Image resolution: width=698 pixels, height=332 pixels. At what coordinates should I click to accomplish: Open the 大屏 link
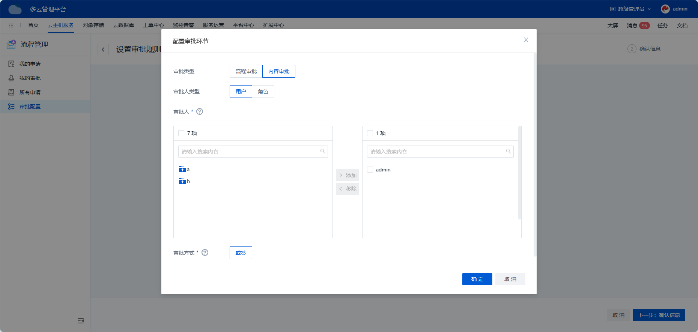coord(613,26)
